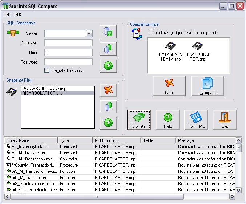This screenshot has width=246, height=204.
Task: Select the PK_M_TransactionInvoi... constraint row
Action: pos(120,159)
